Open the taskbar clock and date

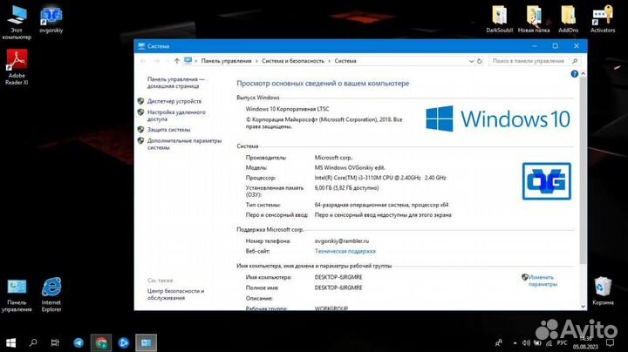(x=585, y=342)
